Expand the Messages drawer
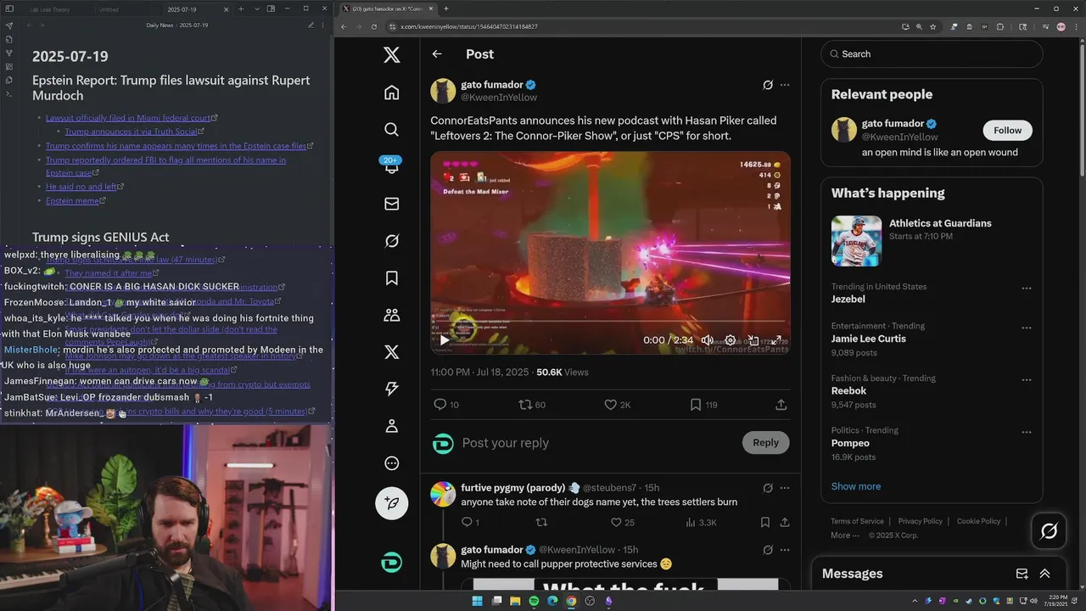1086x611 pixels. [x=1045, y=574]
